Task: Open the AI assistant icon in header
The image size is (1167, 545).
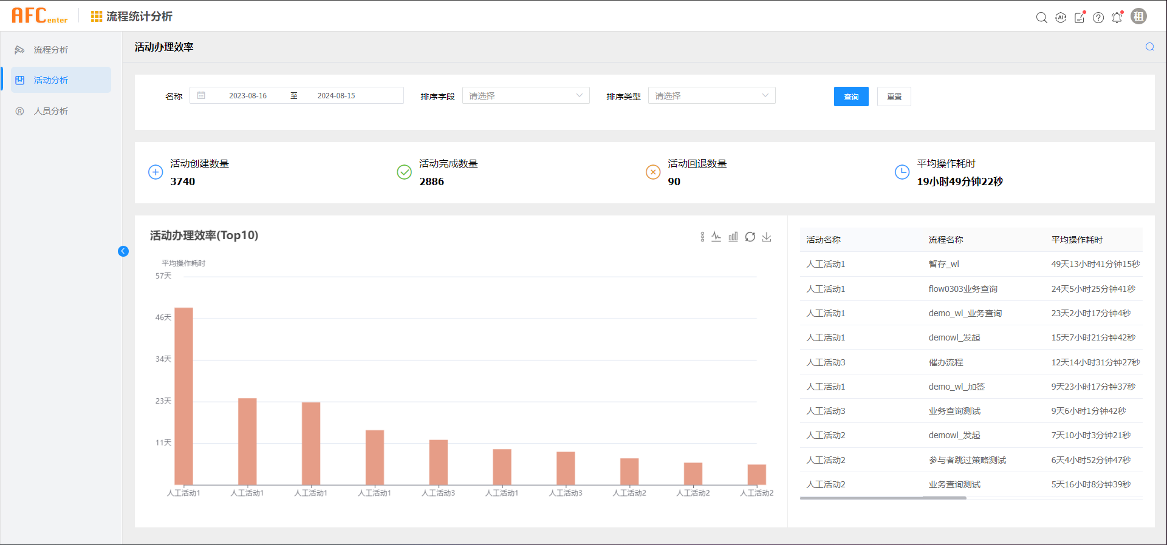Action: coord(1061,18)
